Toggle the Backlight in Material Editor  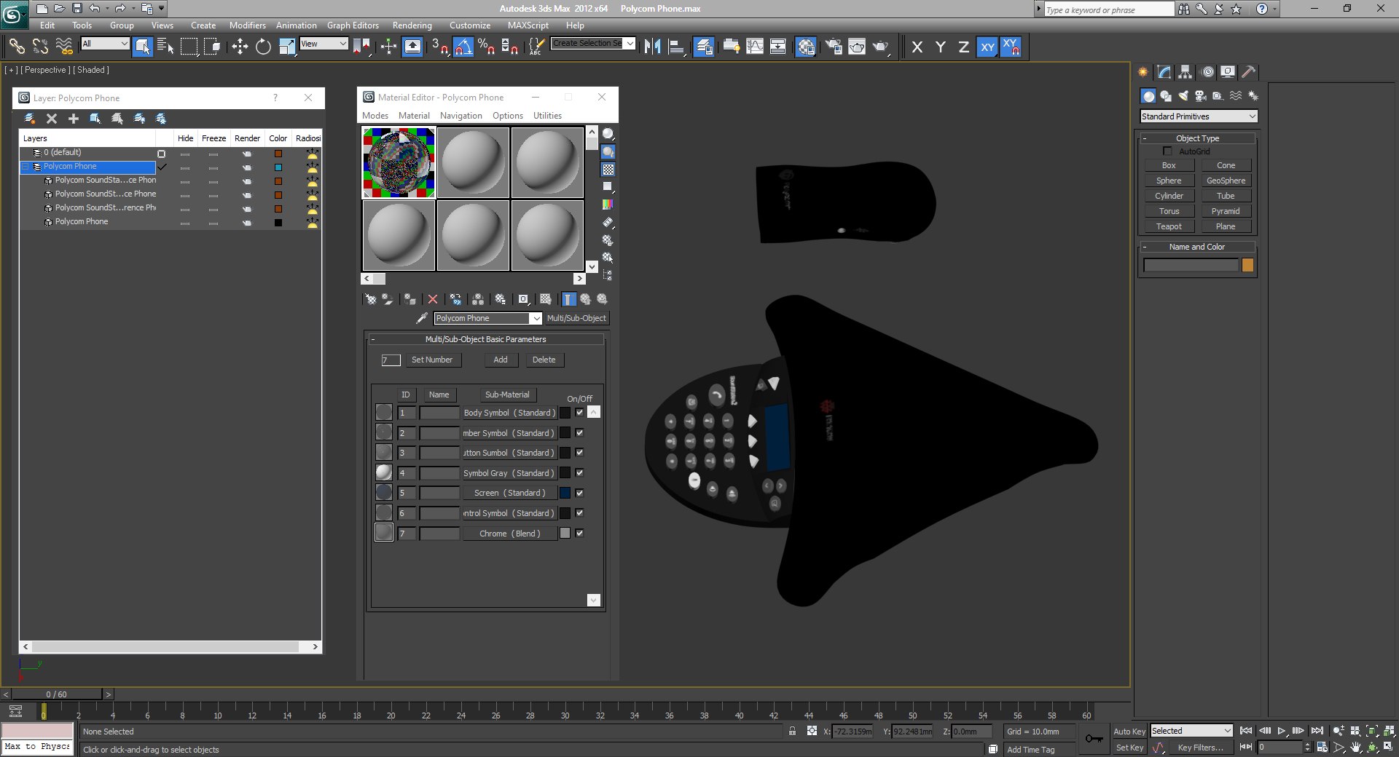pos(608,151)
